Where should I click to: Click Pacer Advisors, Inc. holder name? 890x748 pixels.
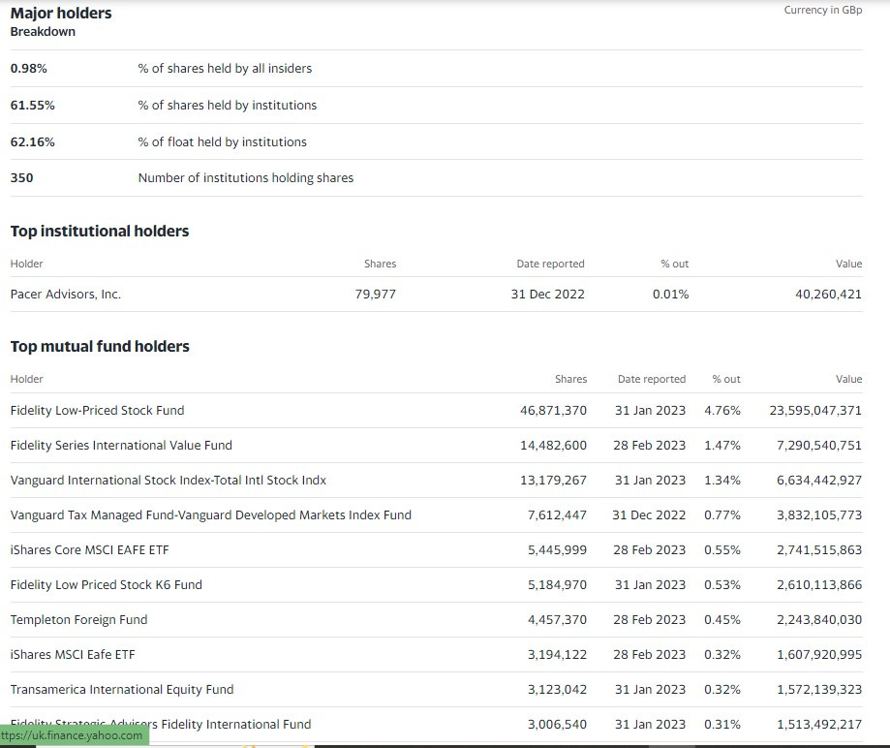(65, 295)
